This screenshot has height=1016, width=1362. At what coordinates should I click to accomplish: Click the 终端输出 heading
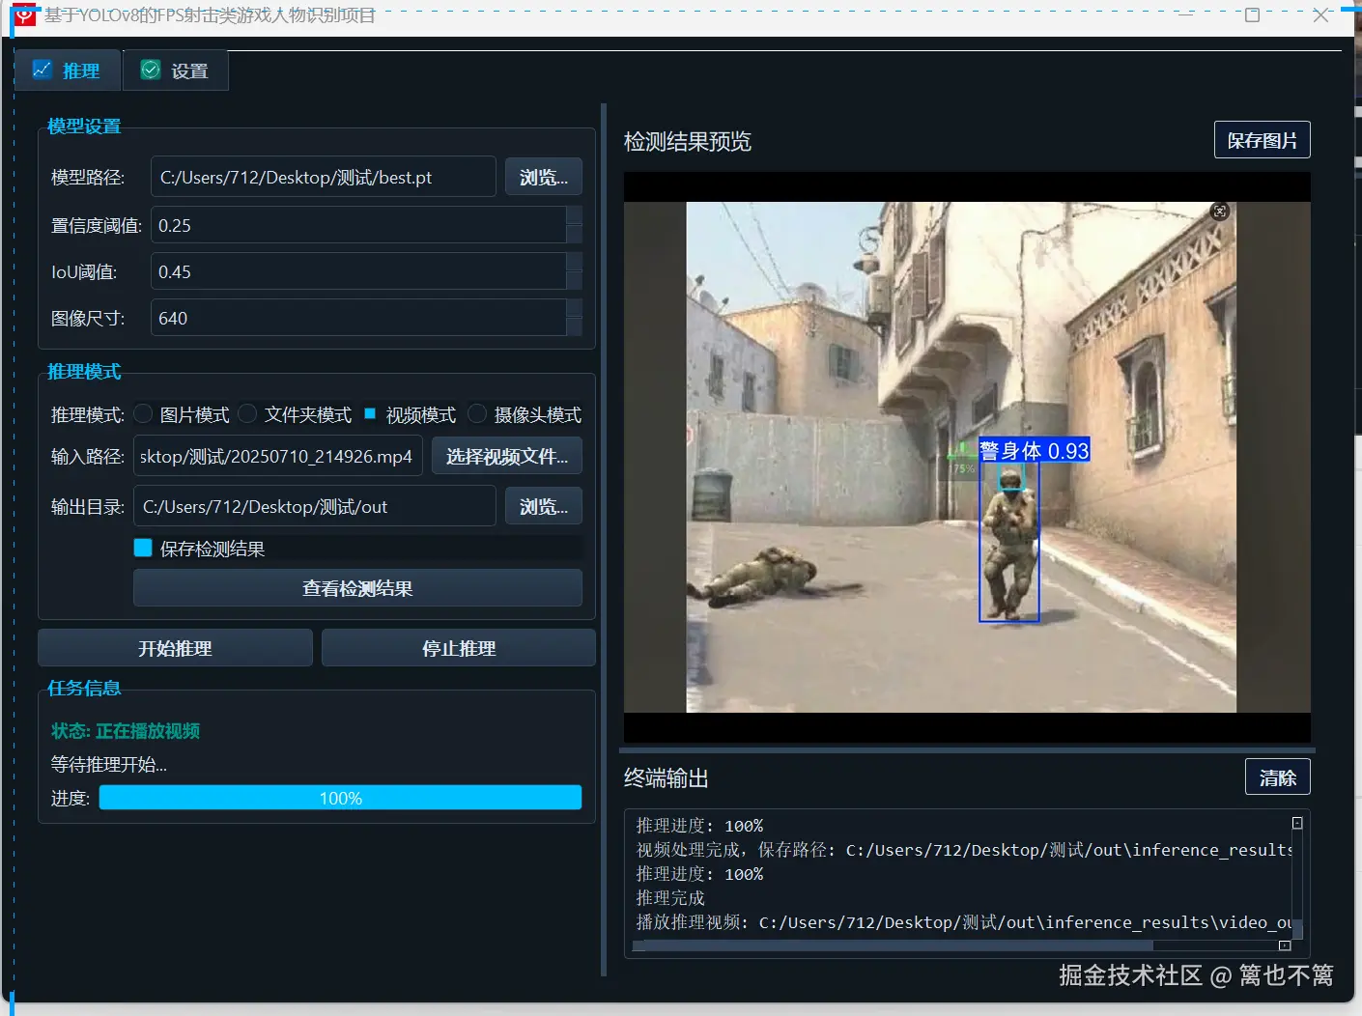point(667,778)
